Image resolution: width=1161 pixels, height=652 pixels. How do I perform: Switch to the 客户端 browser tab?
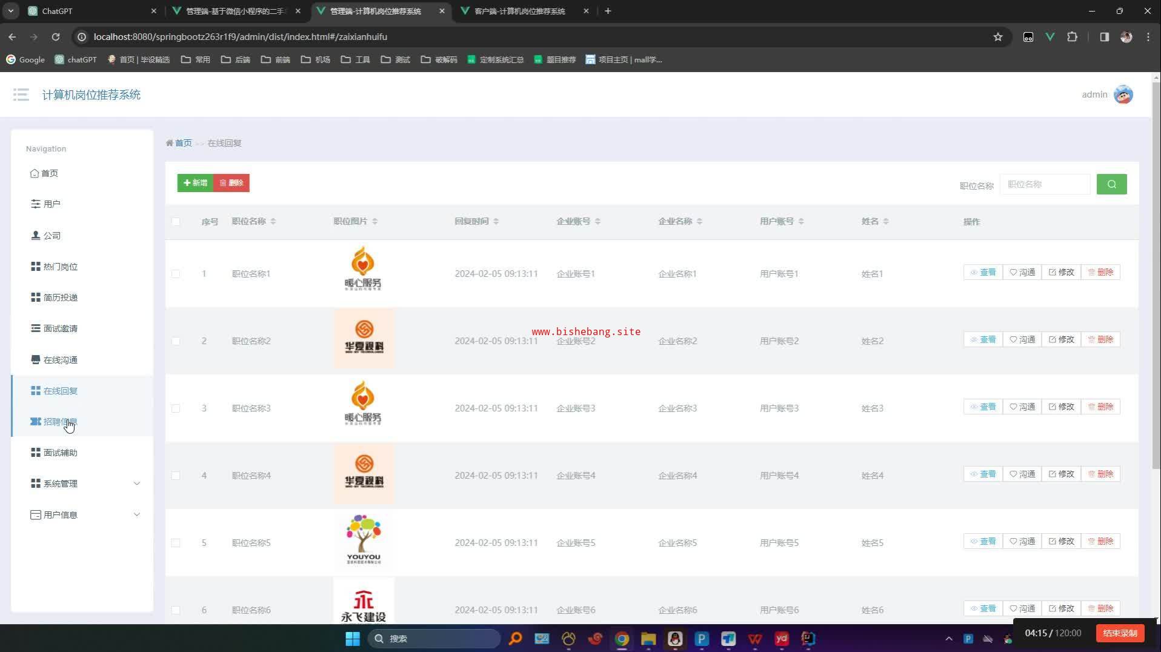point(519,11)
